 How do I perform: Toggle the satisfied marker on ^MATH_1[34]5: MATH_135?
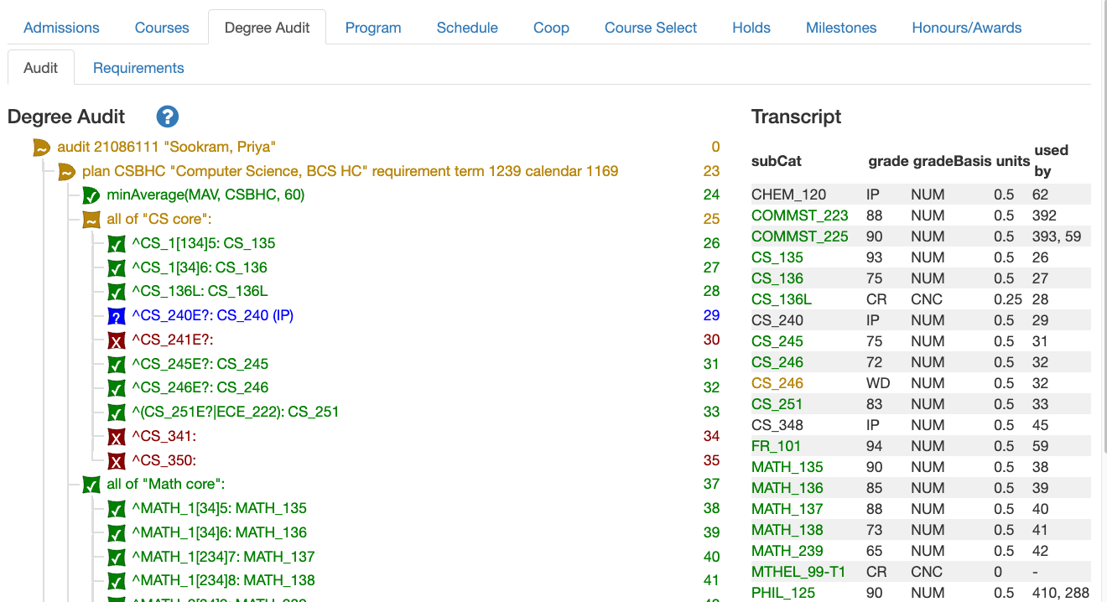tap(116, 508)
